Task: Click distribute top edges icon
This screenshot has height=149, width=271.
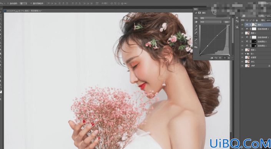Action: (x=73, y=3)
